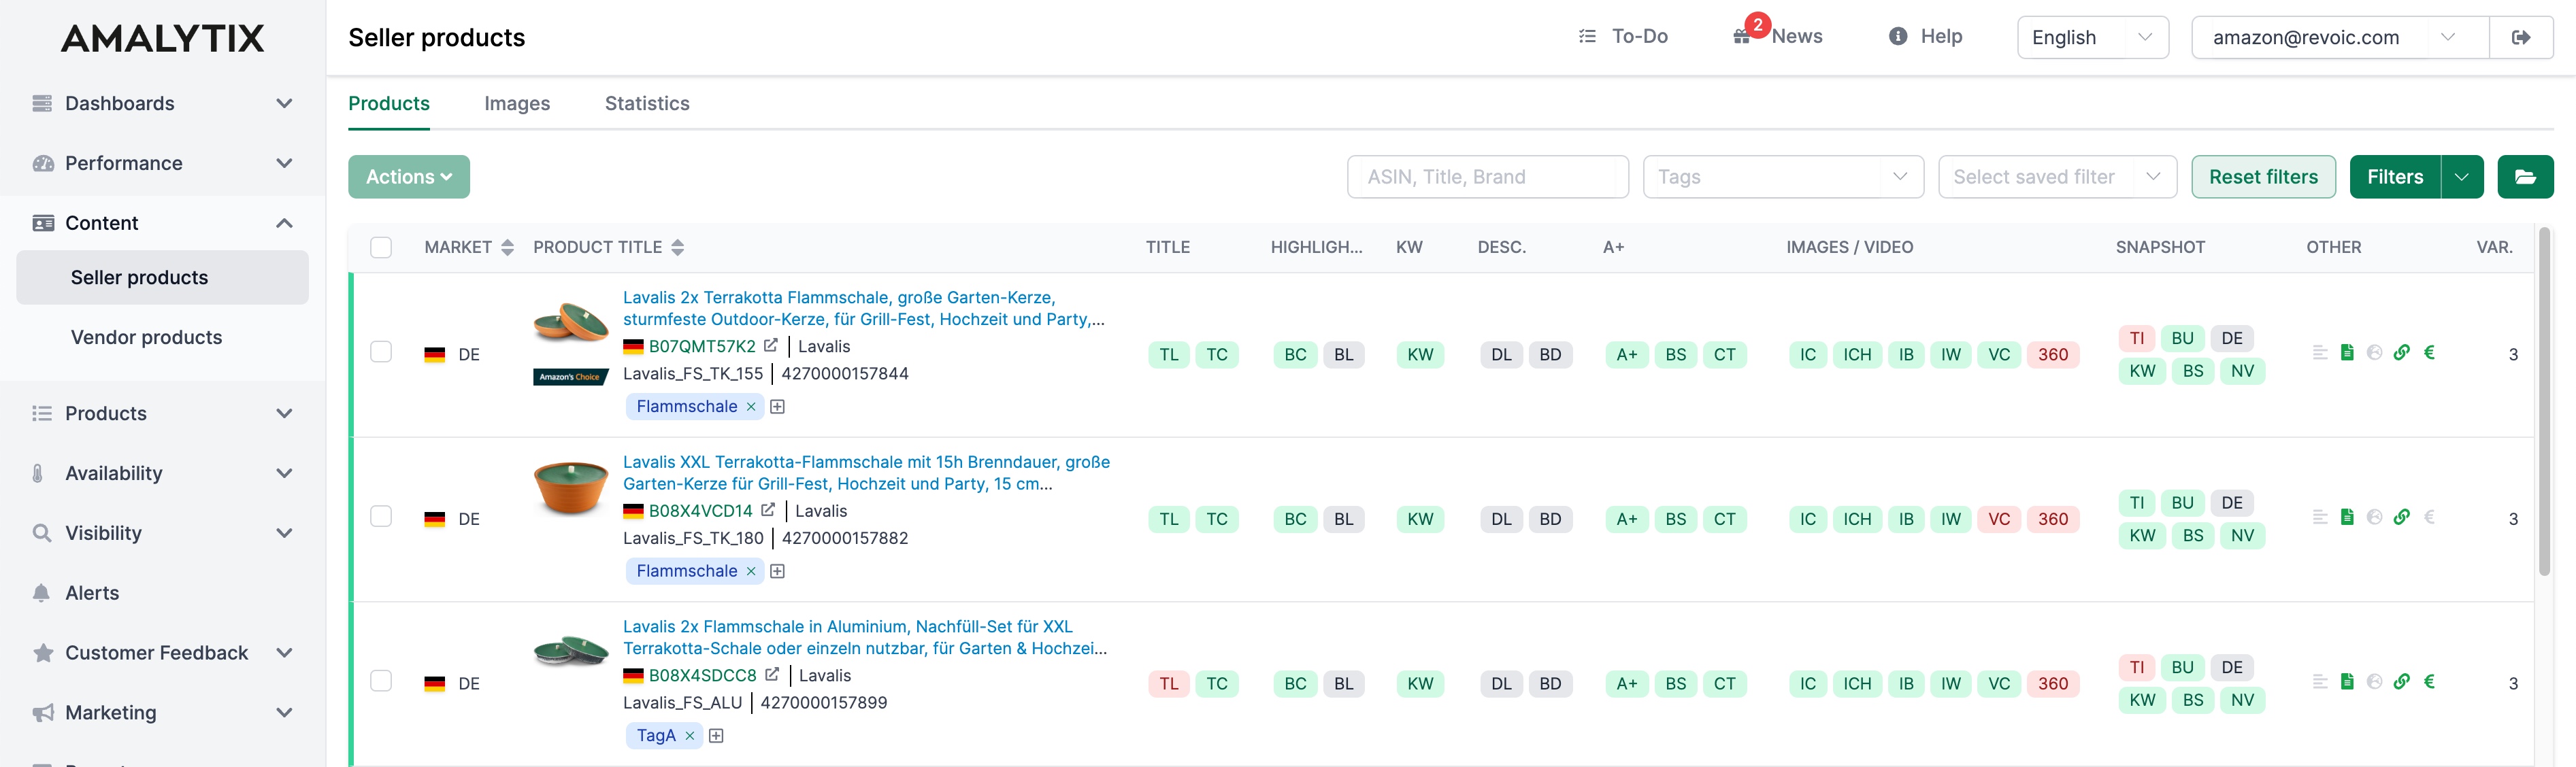
Task: Click the Help info icon
Action: (x=1897, y=36)
